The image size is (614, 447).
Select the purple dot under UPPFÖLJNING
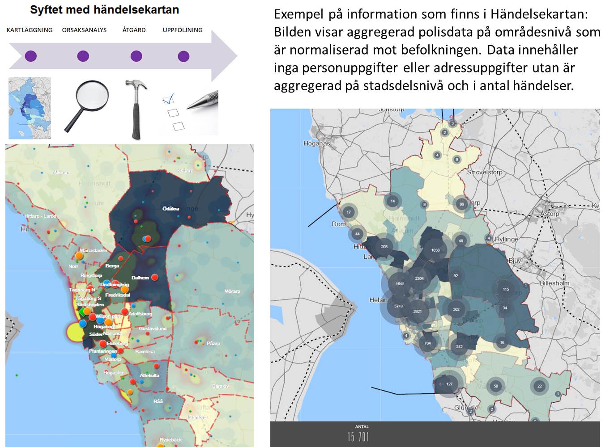[x=183, y=56]
